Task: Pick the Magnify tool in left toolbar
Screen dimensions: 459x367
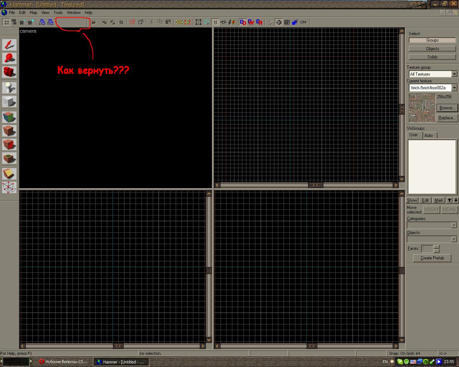Action: [9, 58]
